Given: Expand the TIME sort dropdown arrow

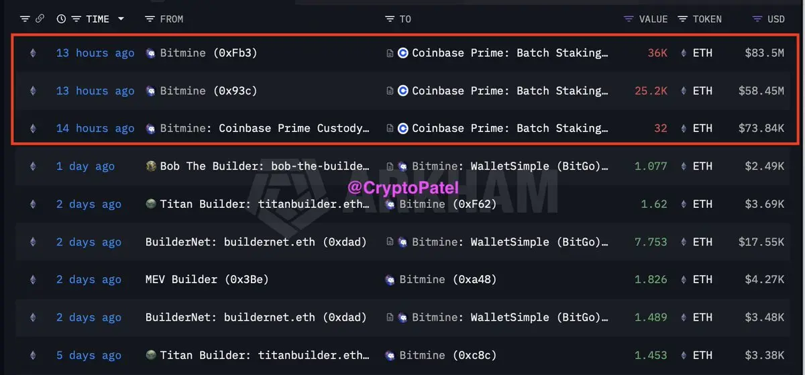Looking at the screenshot, I should (121, 19).
